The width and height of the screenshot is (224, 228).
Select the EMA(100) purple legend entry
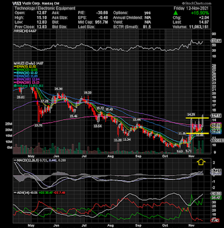tap(26, 79)
